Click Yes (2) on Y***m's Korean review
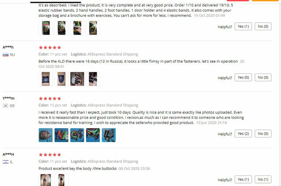This screenshot has height=186, width=281. [x=243, y=134]
